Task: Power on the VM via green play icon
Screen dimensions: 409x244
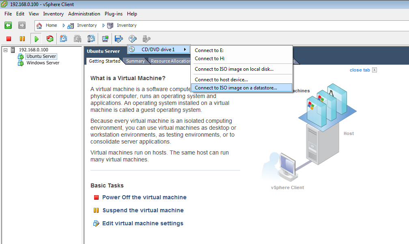Action: pos(37,39)
